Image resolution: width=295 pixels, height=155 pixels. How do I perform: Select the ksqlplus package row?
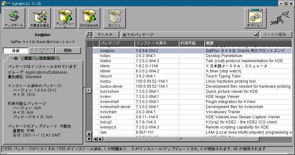[x=192, y=51]
